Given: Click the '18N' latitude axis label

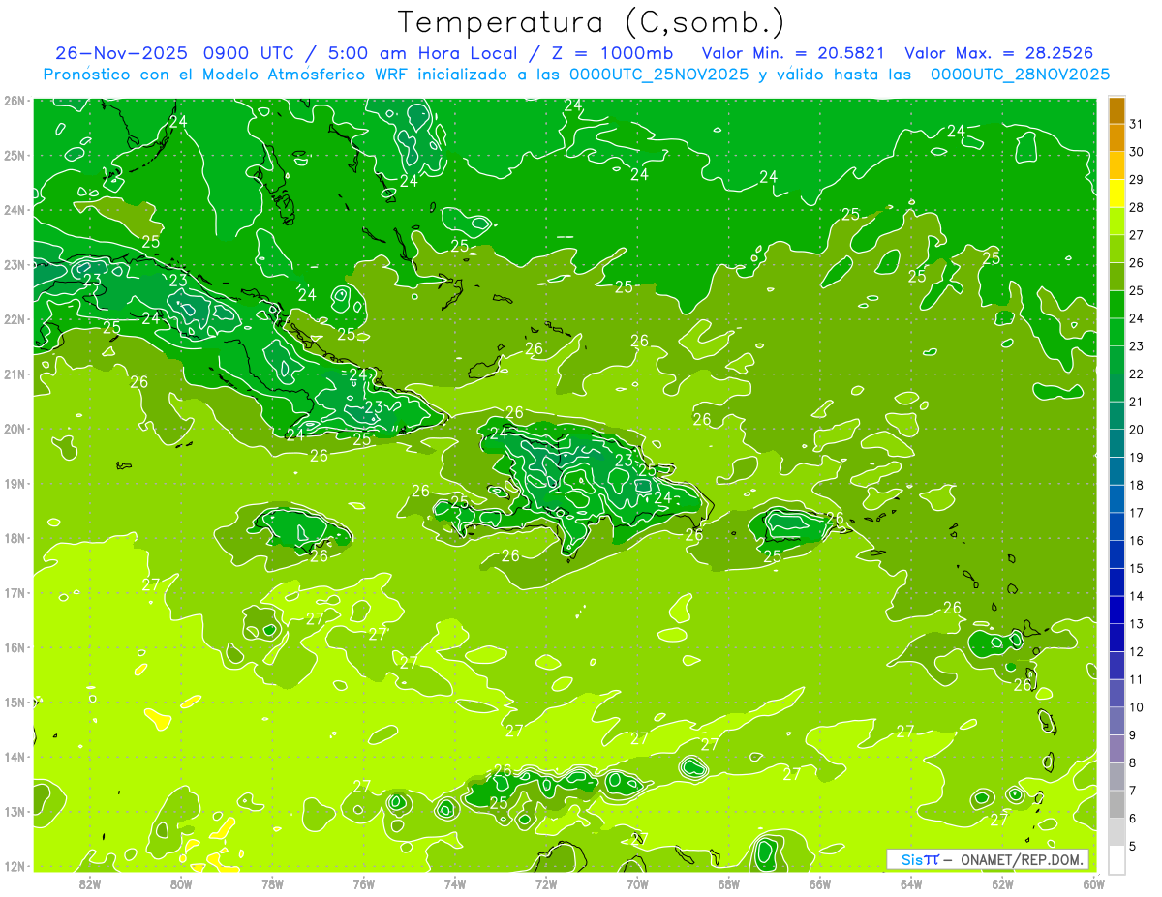Looking at the screenshot, I should [14, 538].
